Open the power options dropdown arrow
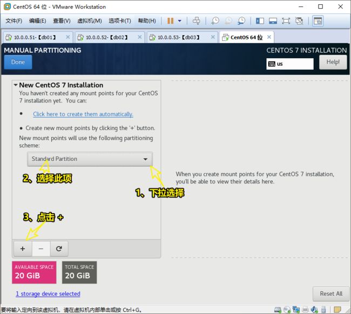This screenshot has width=351, height=314. click(179, 21)
